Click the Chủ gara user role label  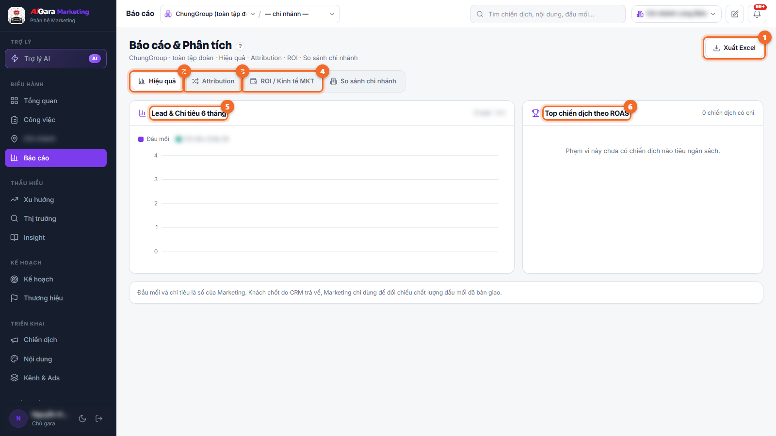tap(44, 423)
